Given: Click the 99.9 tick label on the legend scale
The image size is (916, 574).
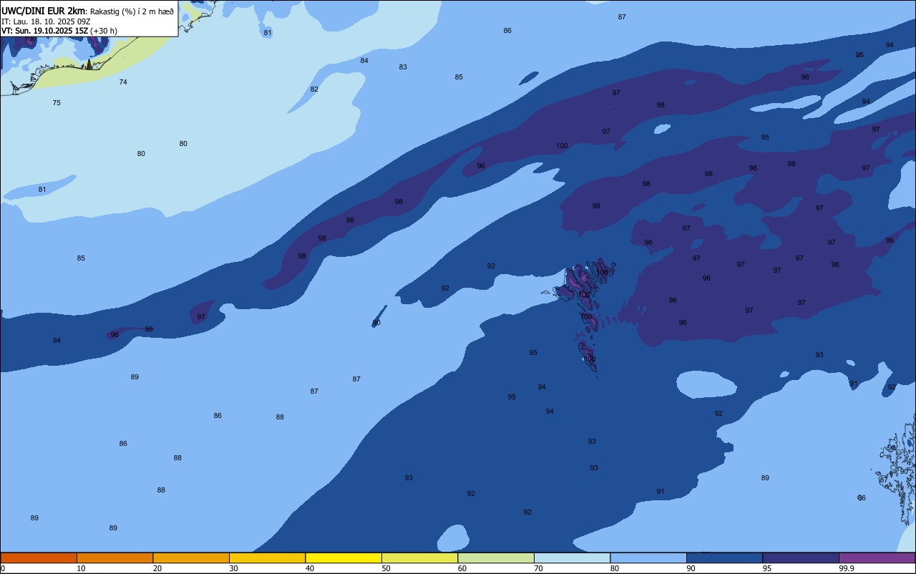Looking at the screenshot, I should (x=846, y=568).
